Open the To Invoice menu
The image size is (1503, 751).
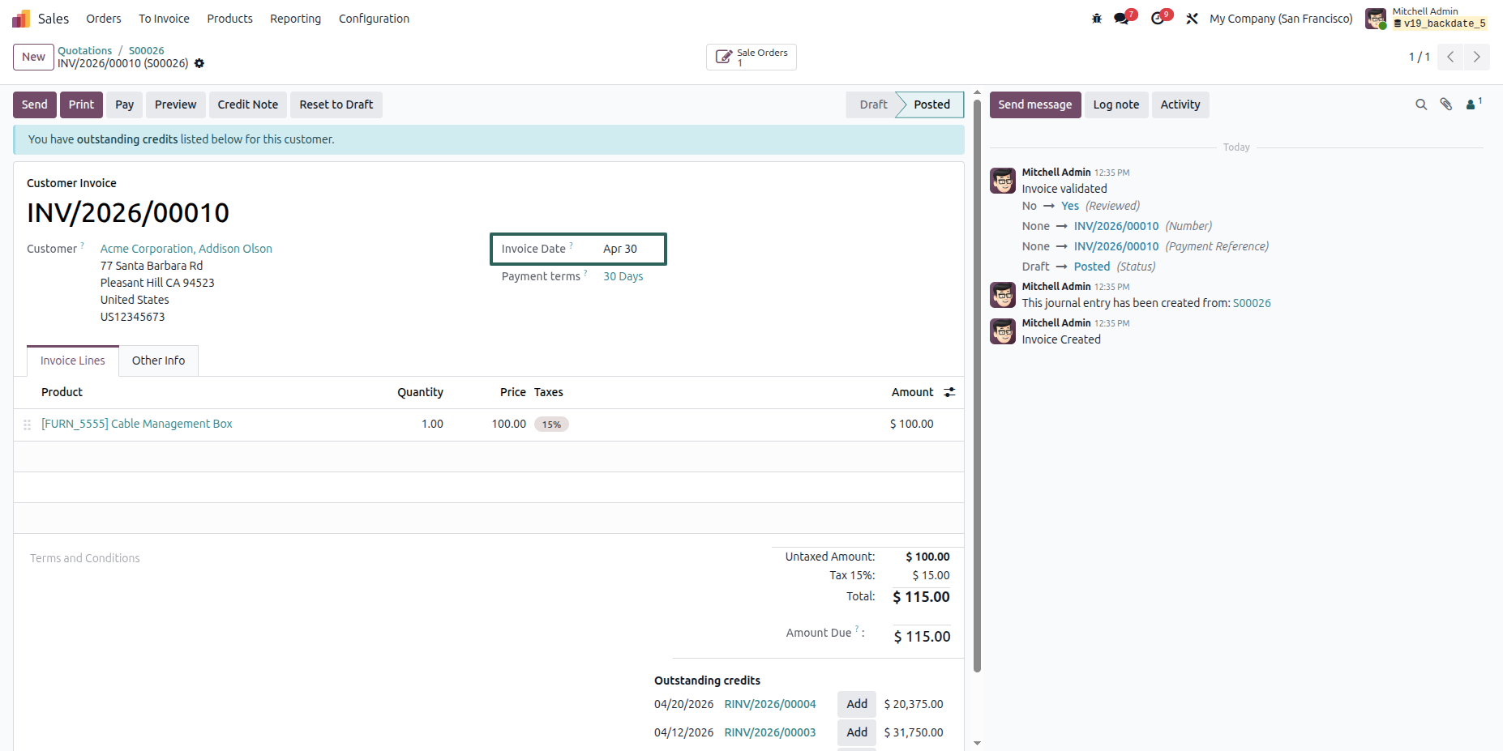tap(164, 19)
